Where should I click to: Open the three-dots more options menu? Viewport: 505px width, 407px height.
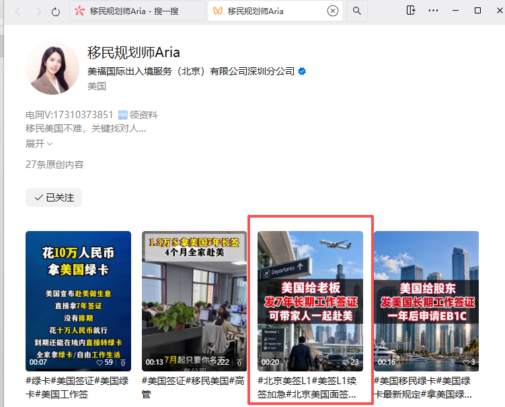point(433,11)
